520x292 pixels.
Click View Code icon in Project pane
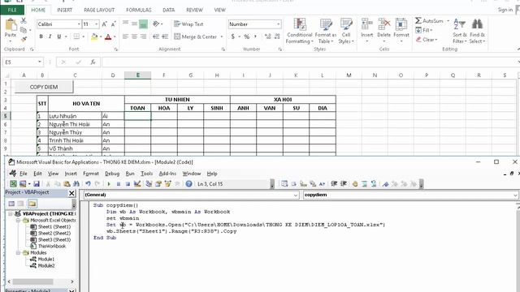pos(11,204)
